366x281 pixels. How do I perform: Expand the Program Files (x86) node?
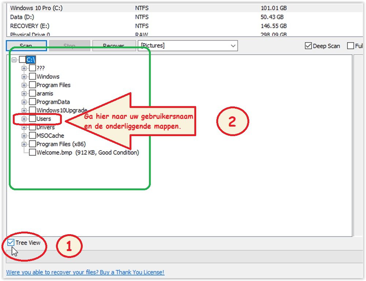coord(24,144)
